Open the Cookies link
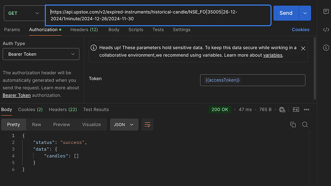The image size is (331, 186). [x=301, y=30]
